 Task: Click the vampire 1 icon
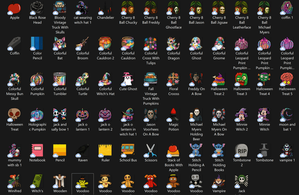(x=287, y=151)
